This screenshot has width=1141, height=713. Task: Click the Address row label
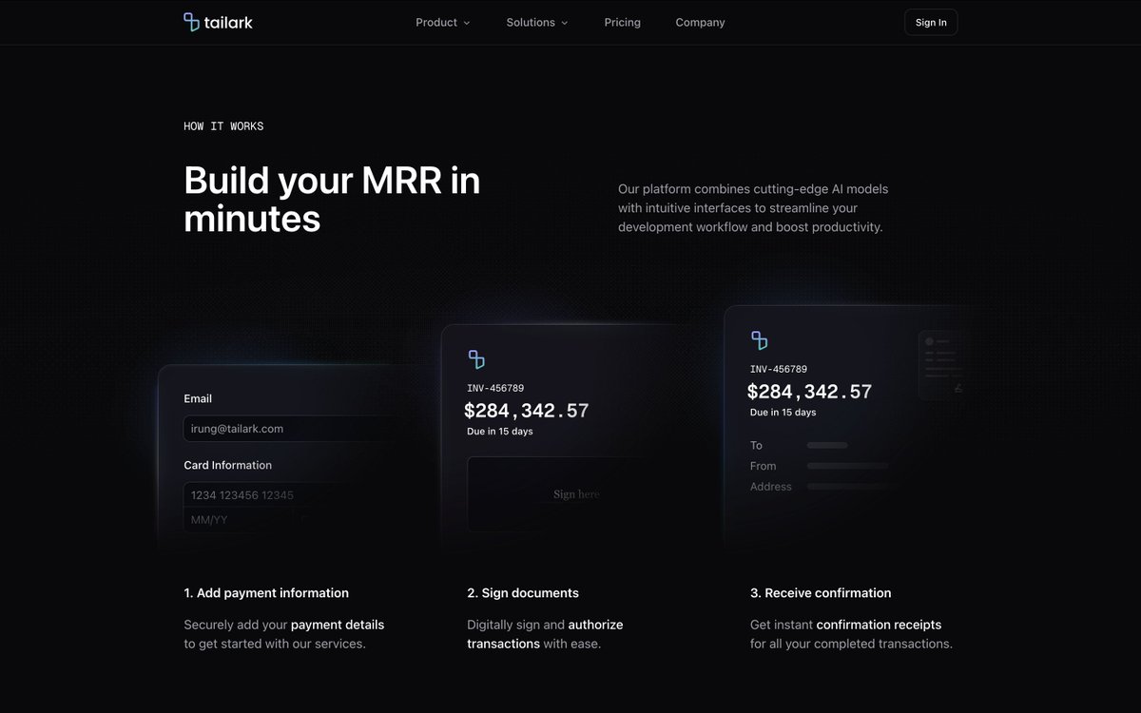771,487
